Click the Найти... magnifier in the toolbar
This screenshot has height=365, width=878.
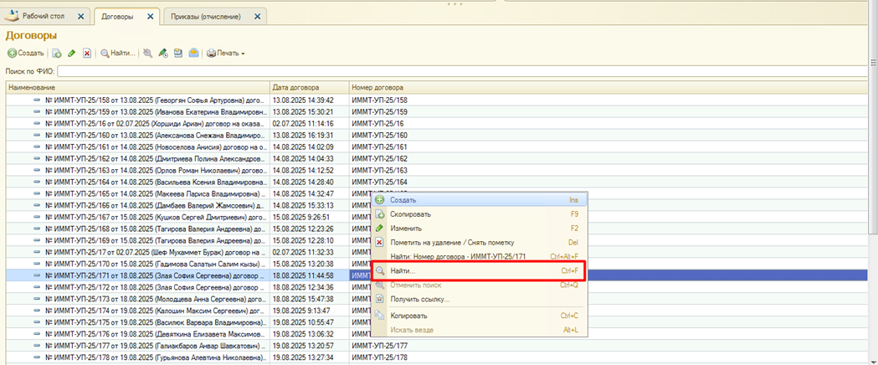(118, 53)
